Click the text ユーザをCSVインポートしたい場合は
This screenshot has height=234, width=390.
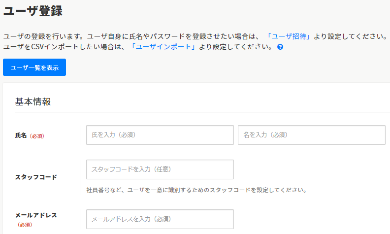[64, 47]
